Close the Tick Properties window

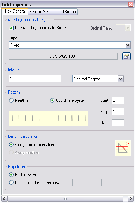pyautogui.click(x=130, y=5)
